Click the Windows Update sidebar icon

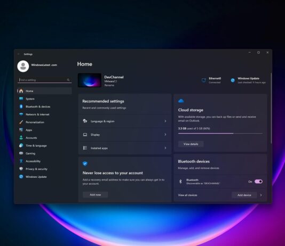tap(21, 177)
